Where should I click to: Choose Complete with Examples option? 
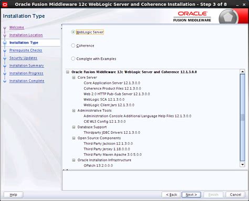[x=73, y=59]
